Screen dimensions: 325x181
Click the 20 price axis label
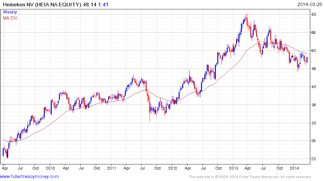314,159
